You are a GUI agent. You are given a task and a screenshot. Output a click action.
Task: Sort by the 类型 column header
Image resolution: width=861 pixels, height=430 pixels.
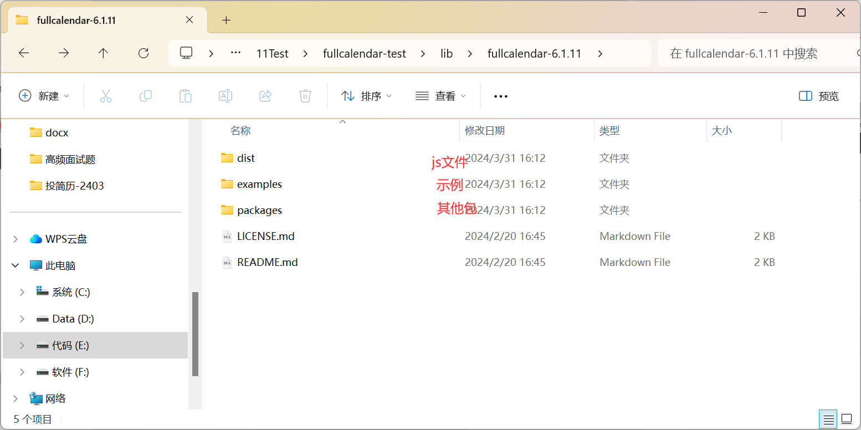coord(609,131)
